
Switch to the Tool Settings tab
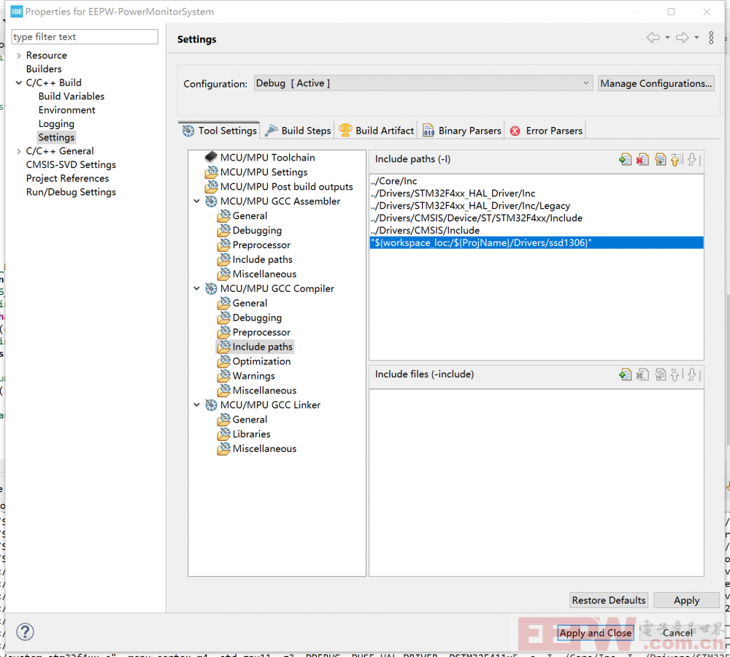click(219, 131)
